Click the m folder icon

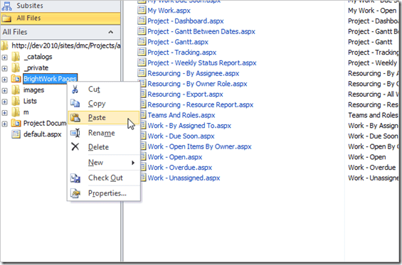click(16, 112)
